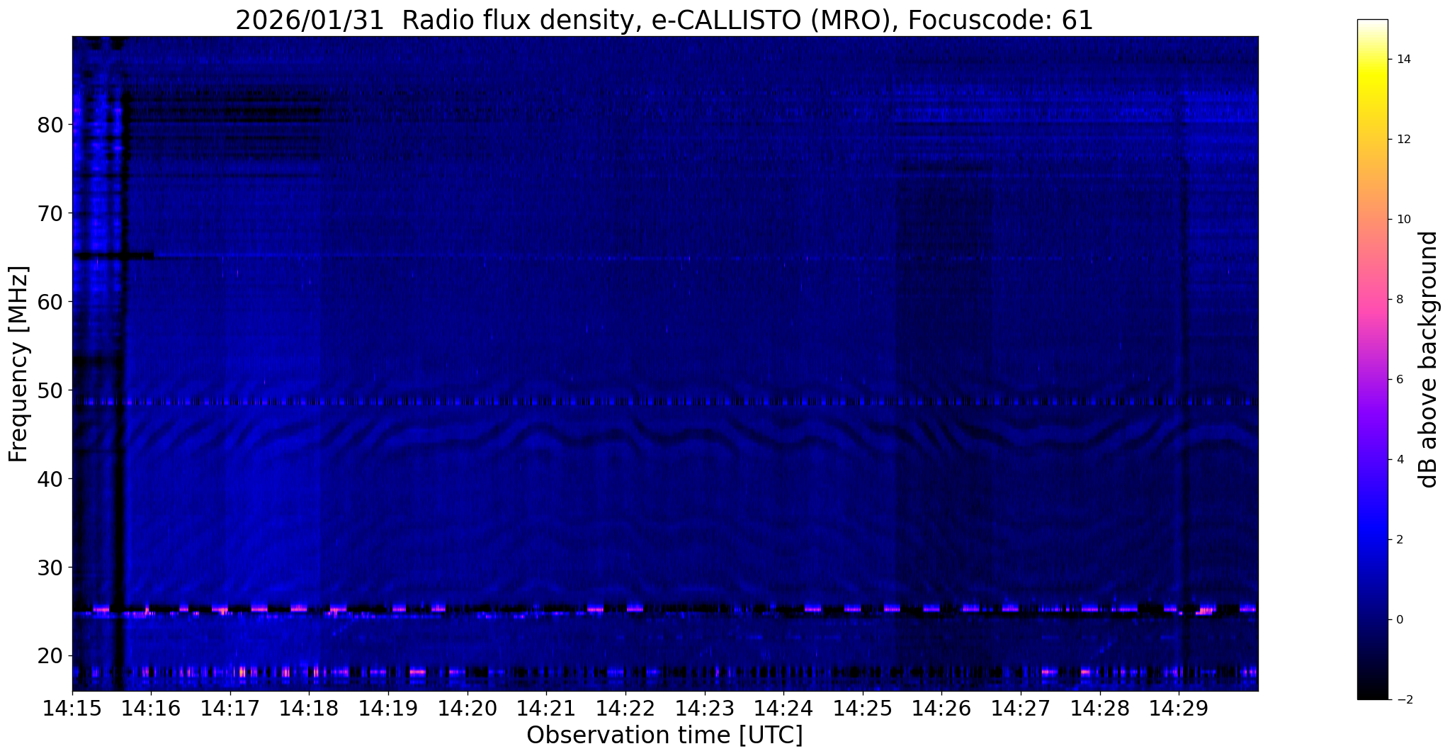Click the 50 MHz frequency tick label

[50, 390]
